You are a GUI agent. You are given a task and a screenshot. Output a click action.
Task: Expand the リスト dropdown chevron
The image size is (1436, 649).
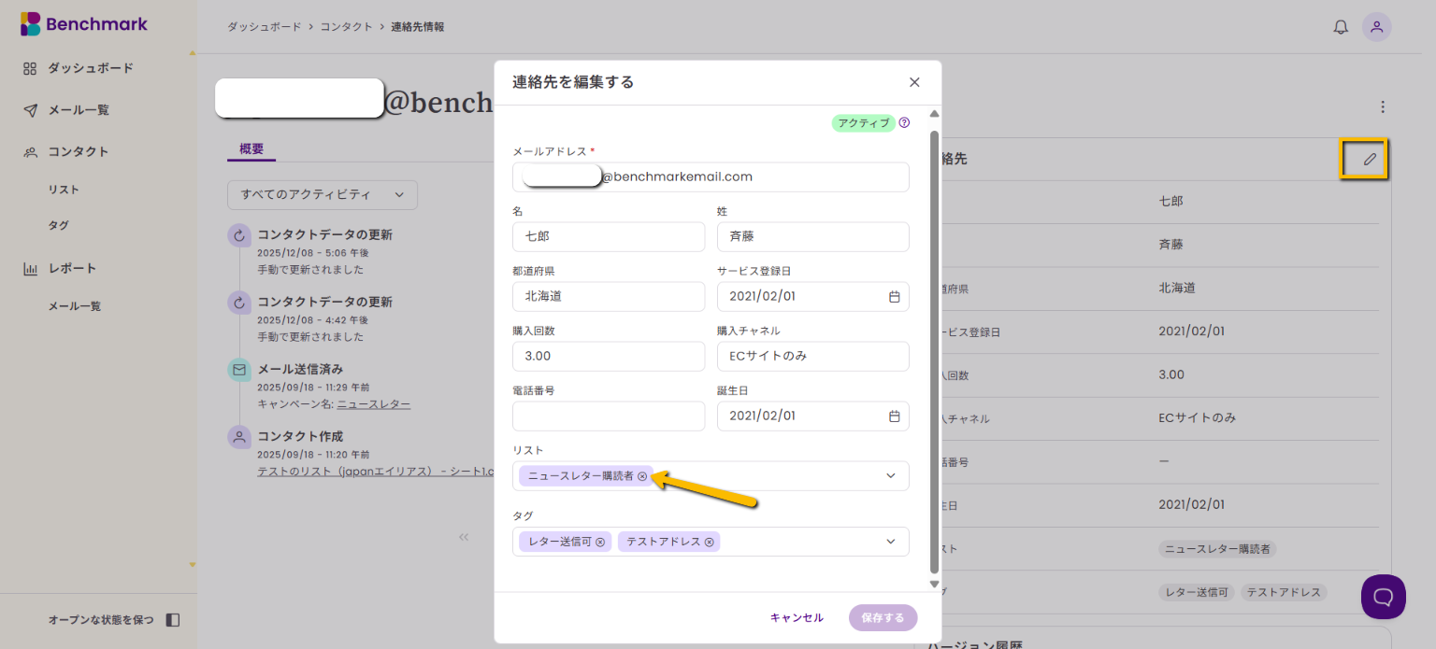tap(890, 476)
